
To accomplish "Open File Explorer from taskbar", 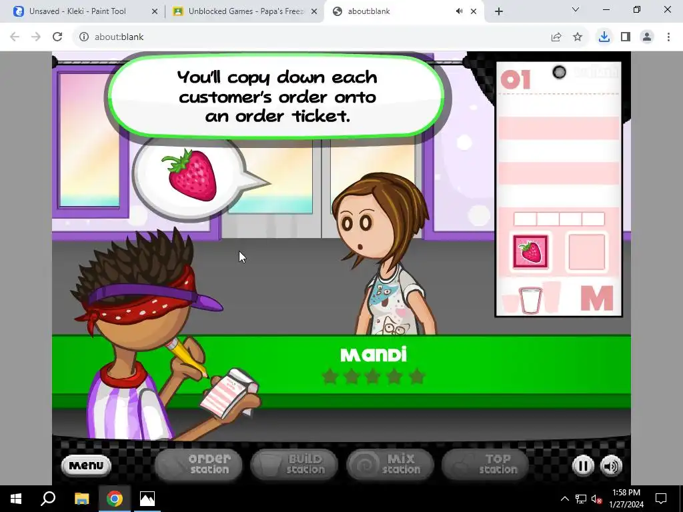I will pos(81,499).
